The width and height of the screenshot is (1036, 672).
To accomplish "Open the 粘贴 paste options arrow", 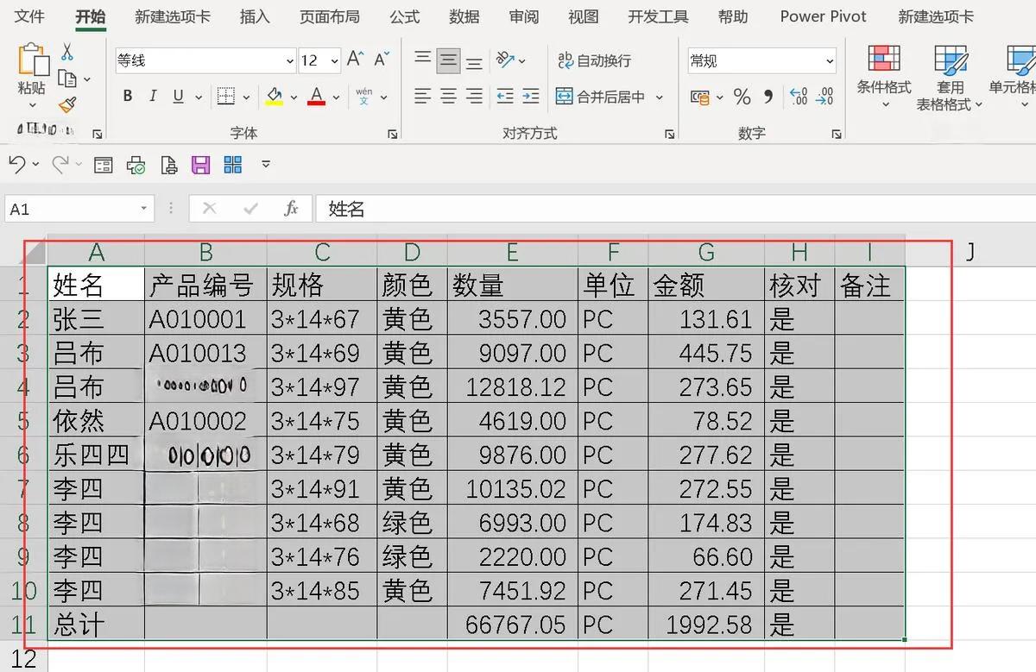I will 32,105.
